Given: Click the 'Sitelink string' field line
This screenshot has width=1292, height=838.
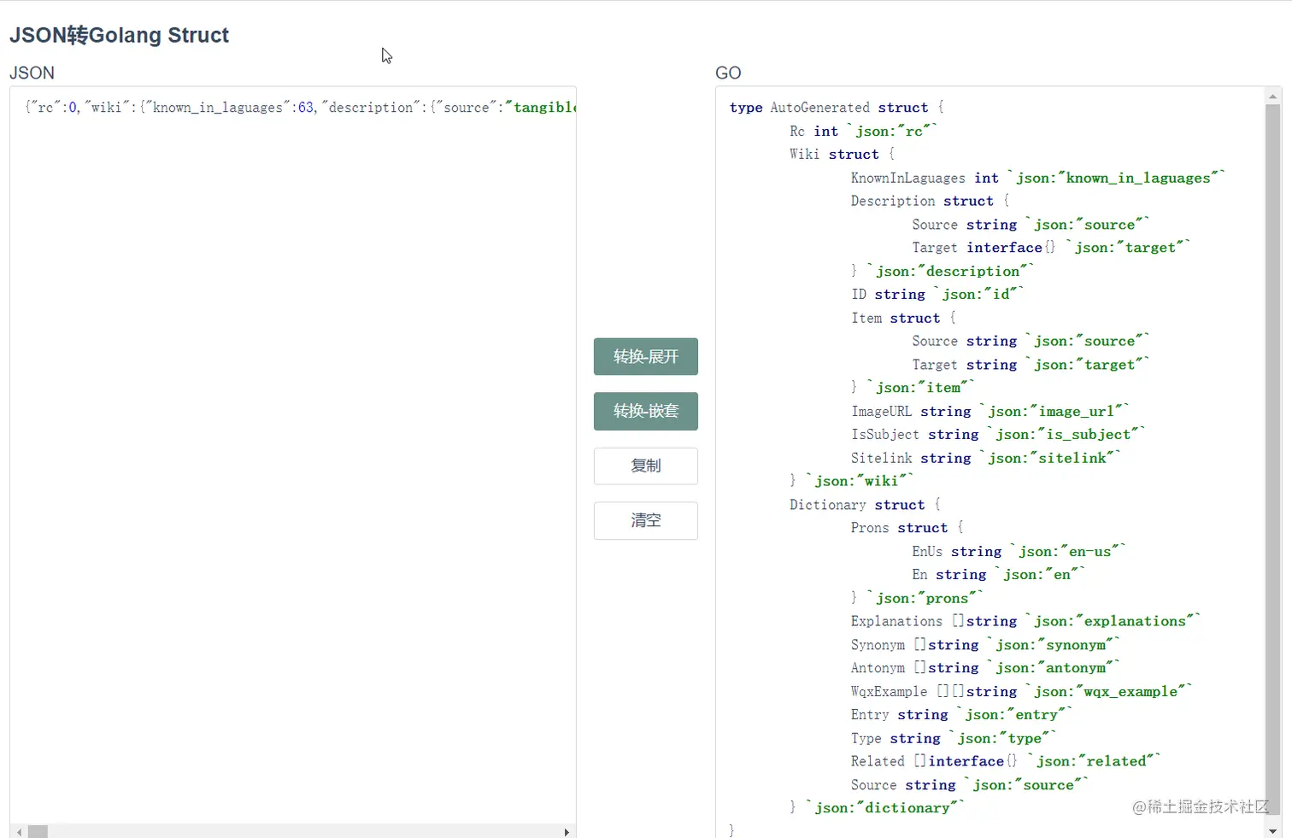Looking at the screenshot, I should 986,458.
